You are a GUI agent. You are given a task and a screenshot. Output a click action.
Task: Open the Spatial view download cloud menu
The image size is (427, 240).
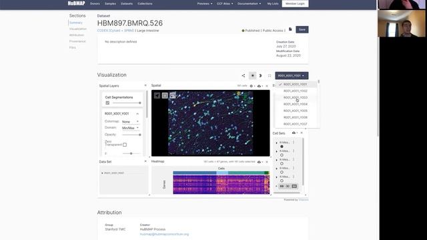(260, 86)
